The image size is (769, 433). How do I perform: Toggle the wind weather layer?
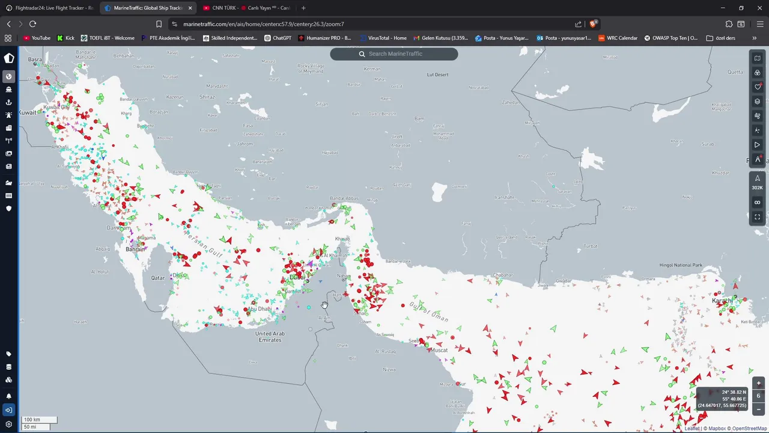pyautogui.click(x=758, y=116)
